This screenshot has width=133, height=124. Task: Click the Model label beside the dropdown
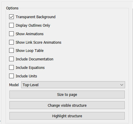click(x=14, y=85)
